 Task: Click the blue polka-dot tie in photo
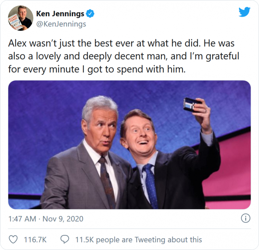[150, 186]
